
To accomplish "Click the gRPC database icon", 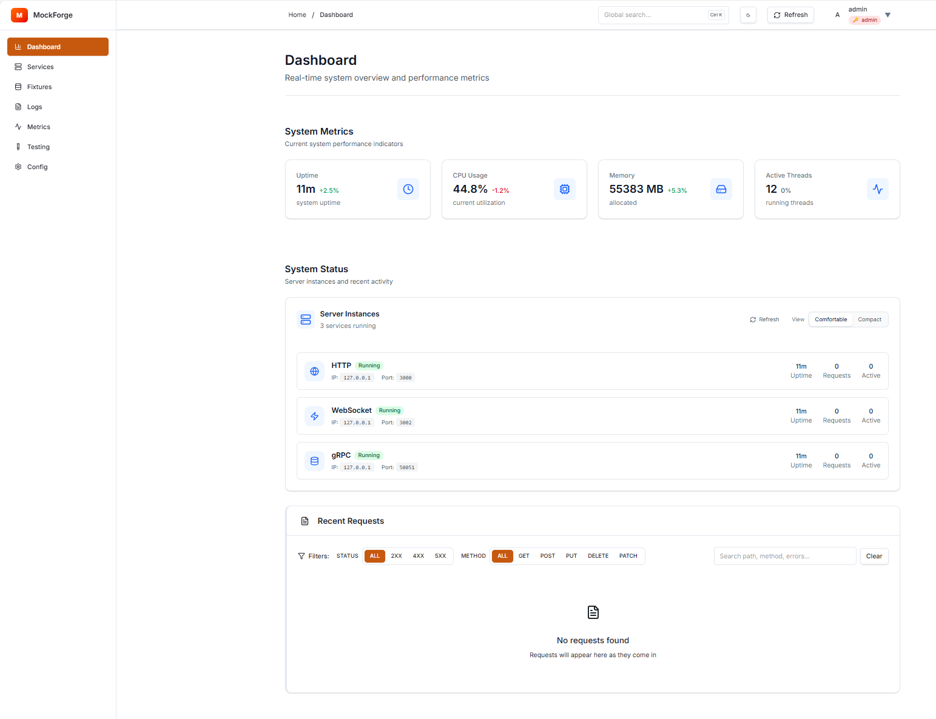I will point(314,461).
